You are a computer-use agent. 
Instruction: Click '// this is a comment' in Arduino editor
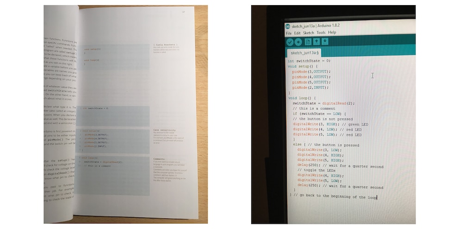(314, 108)
